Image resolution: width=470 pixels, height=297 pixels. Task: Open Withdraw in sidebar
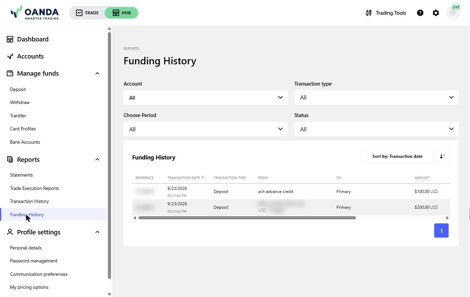(20, 102)
